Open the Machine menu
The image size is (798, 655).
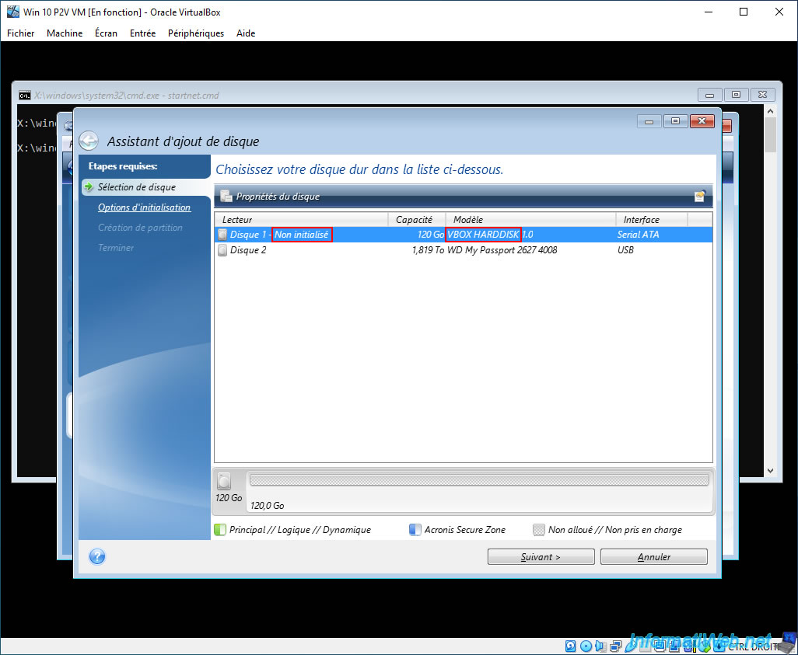[x=65, y=33]
